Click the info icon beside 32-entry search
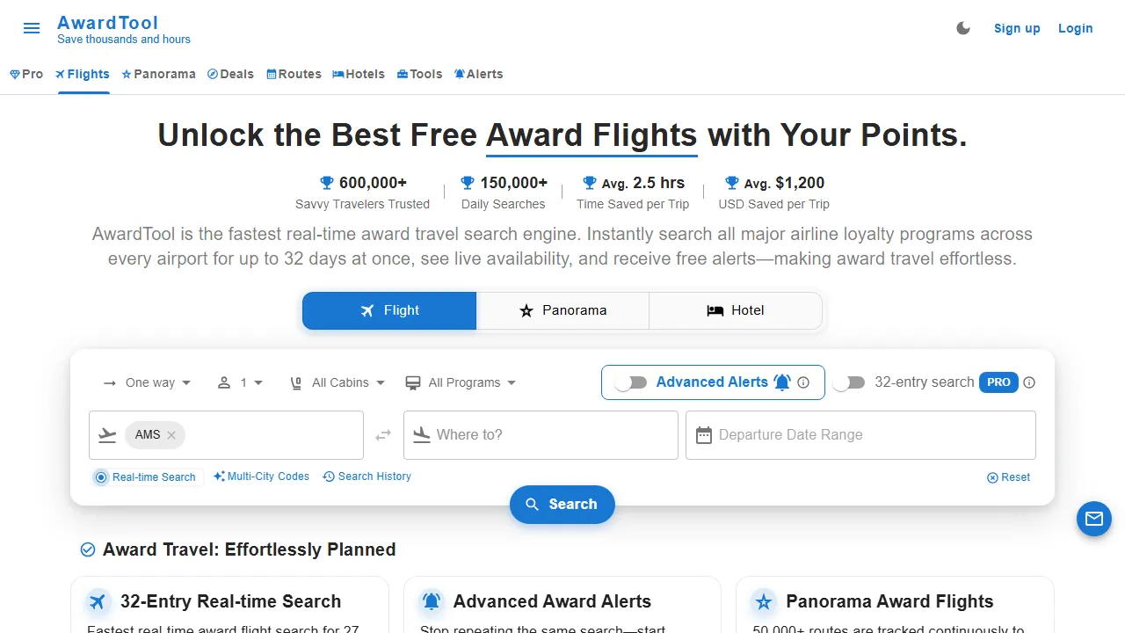The image size is (1125, 633). (1029, 382)
